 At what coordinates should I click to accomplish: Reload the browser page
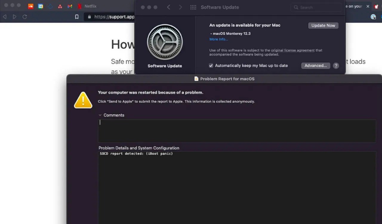coord(25,17)
